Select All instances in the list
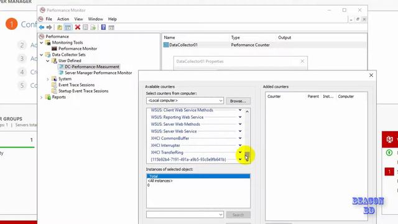The height and width of the screenshot is (224, 398). click(x=160, y=181)
